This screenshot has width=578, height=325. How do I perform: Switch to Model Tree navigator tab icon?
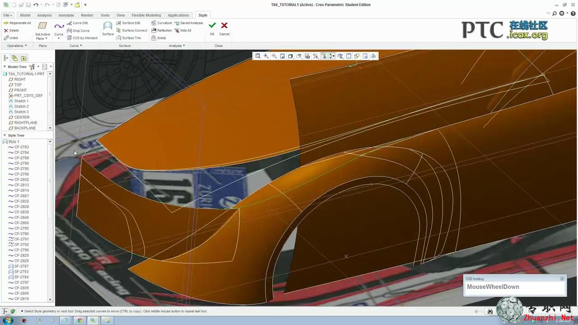coord(6,58)
